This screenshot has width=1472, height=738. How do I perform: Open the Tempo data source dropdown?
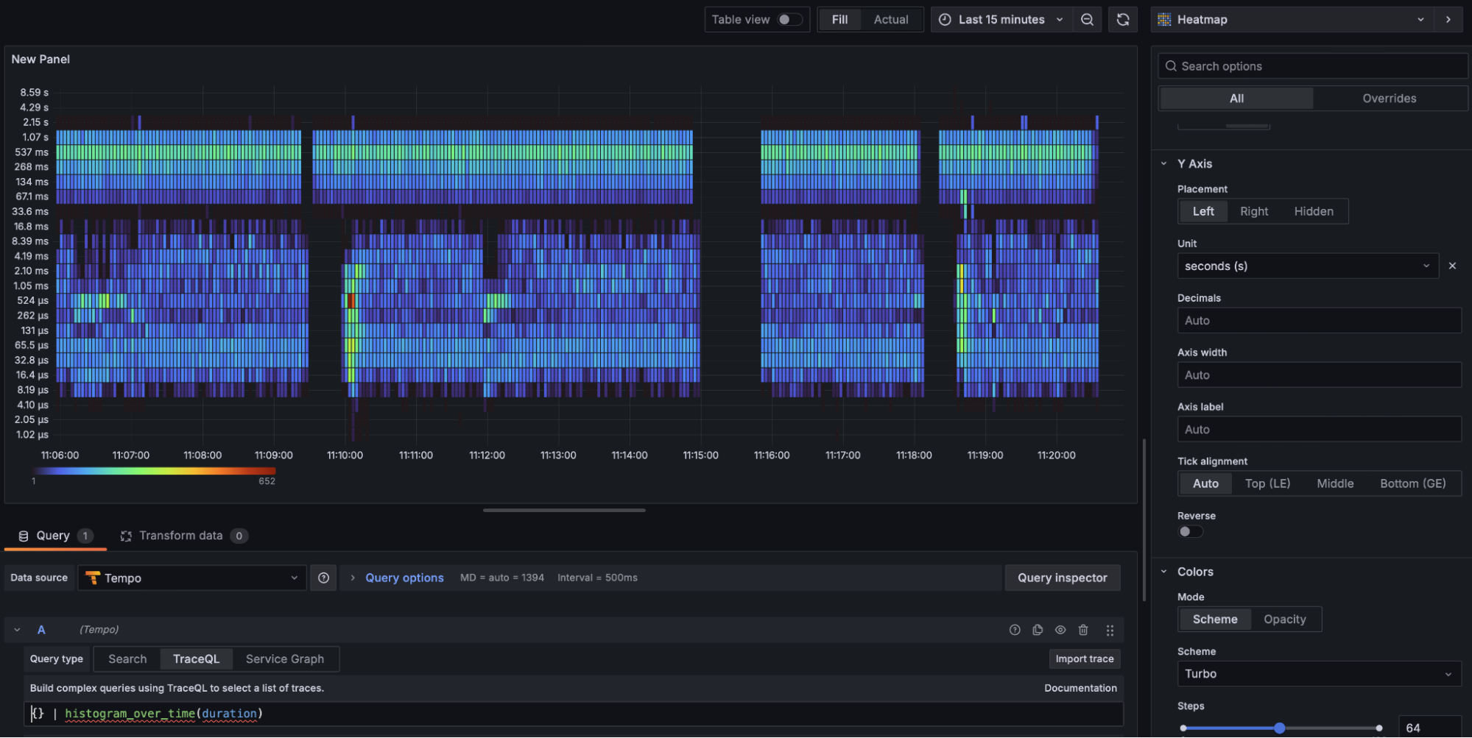click(192, 578)
